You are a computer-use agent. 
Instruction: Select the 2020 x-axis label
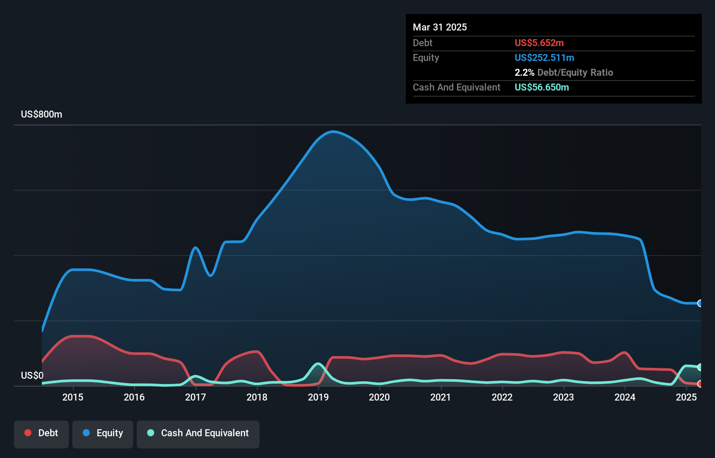pos(379,397)
